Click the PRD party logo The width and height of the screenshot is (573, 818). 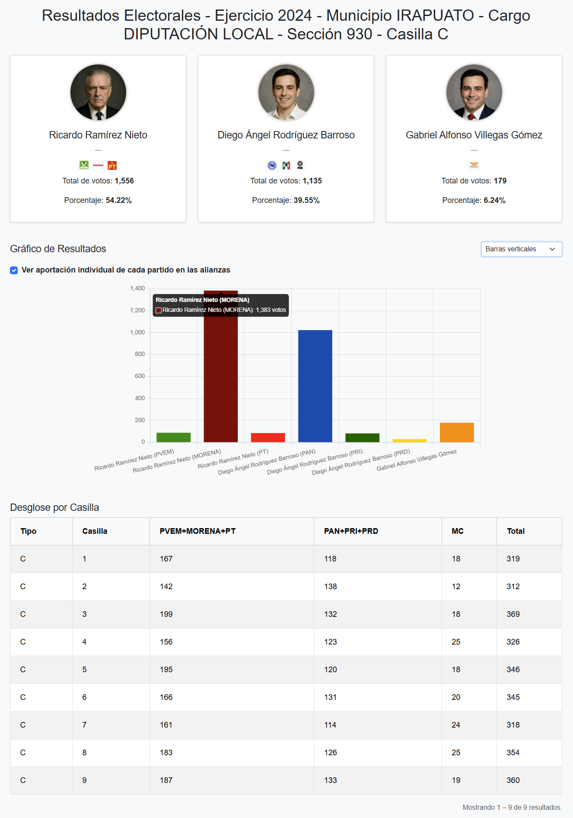pos(299,165)
